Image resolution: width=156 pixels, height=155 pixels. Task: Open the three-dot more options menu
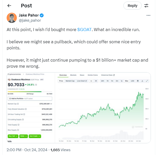(x=148, y=16)
